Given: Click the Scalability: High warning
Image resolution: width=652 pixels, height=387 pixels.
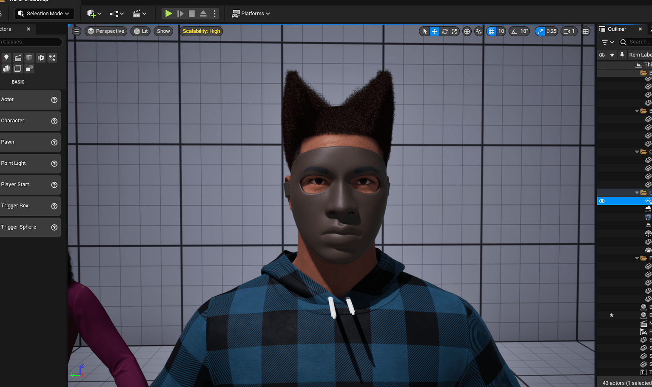Looking at the screenshot, I should tap(202, 31).
